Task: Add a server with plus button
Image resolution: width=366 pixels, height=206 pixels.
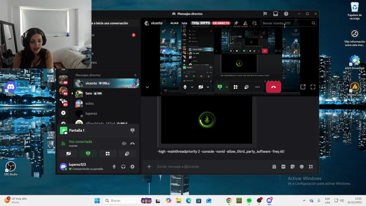Action: coord(63,113)
